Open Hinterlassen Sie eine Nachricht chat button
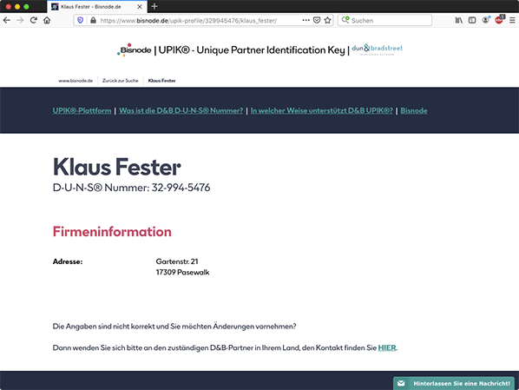 (454, 383)
